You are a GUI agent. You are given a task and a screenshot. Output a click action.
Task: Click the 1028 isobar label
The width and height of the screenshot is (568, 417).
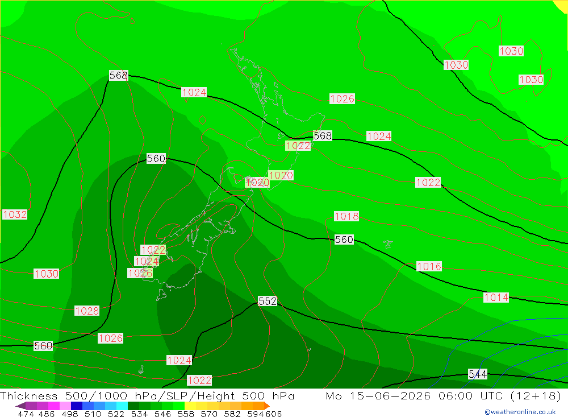[x=87, y=311]
